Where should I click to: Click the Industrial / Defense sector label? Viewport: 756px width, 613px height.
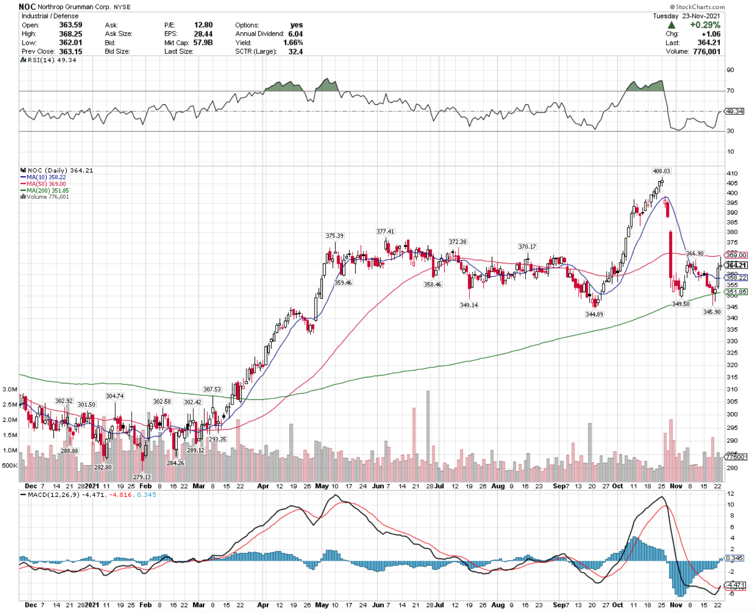(x=50, y=16)
